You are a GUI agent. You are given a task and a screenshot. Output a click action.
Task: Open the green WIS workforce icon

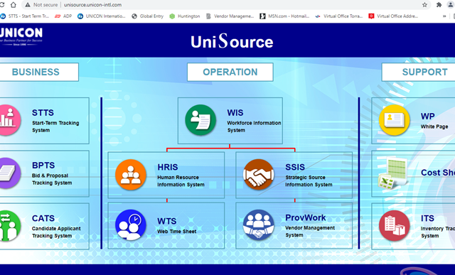(200, 120)
